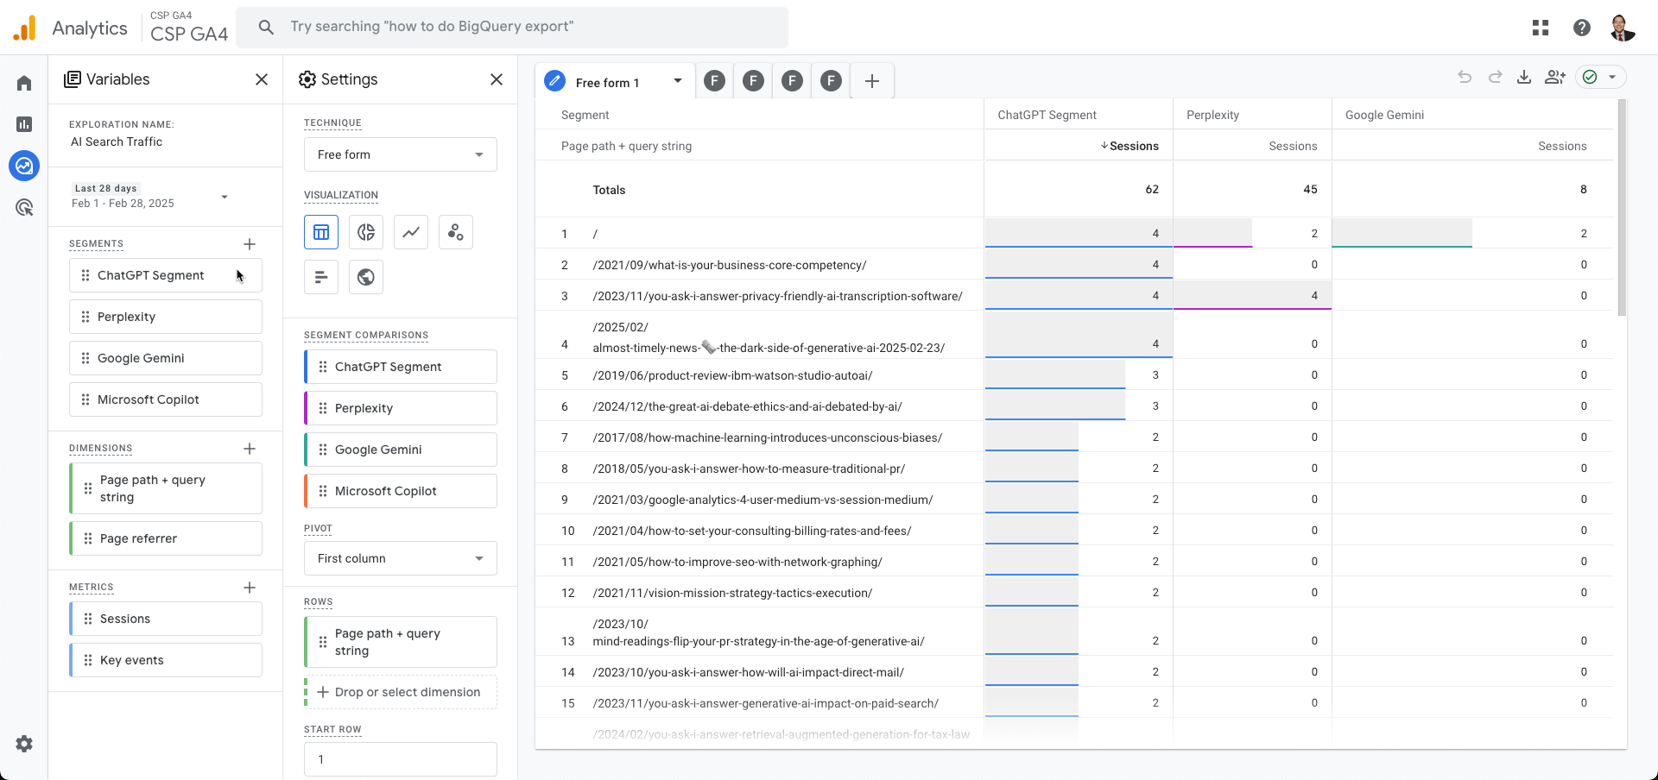
Task: Open the Explore icon in left navigation
Action: pyautogui.click(x=24, y=166)
